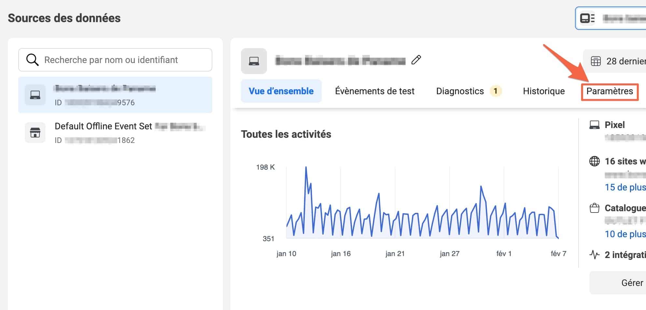
Task: Click the fév 1 date label on the chart
Action: [x=504, y=253]
